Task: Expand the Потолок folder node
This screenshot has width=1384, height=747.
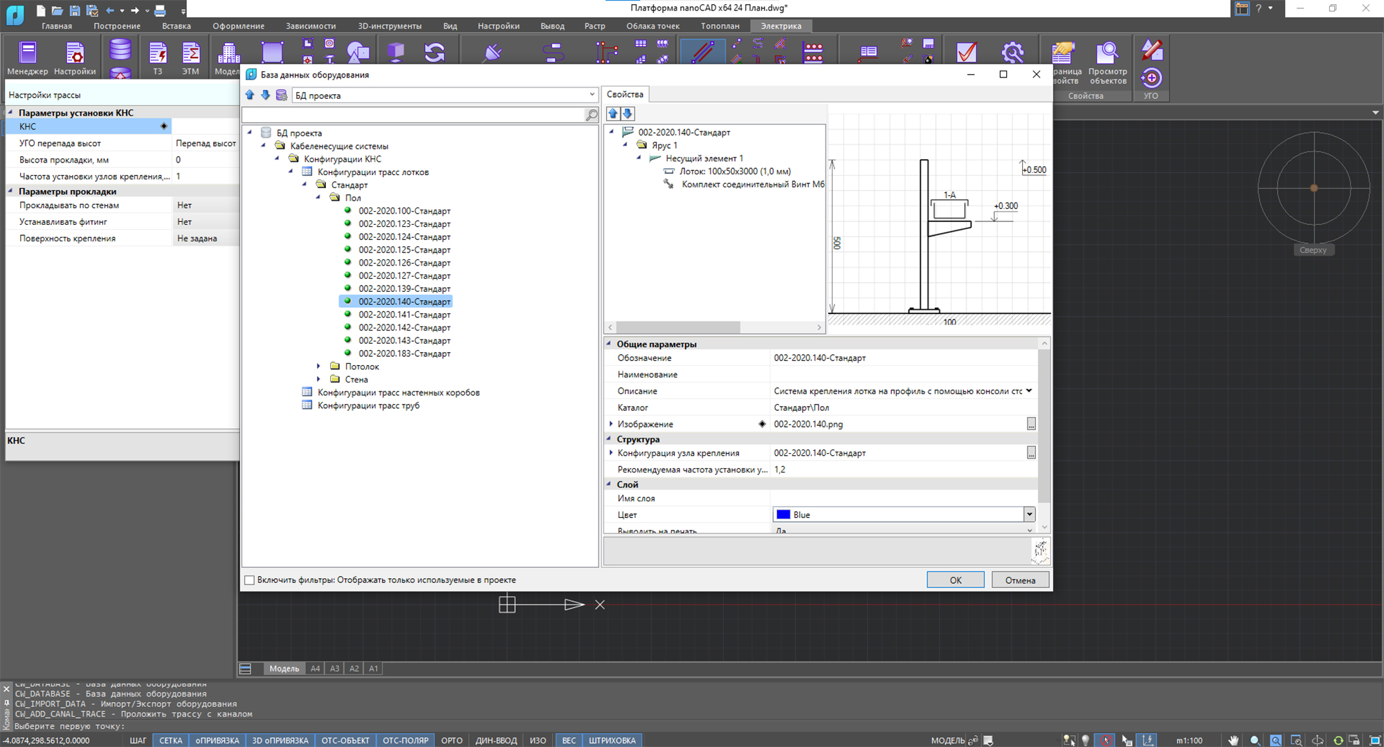Action: [318, 367]
